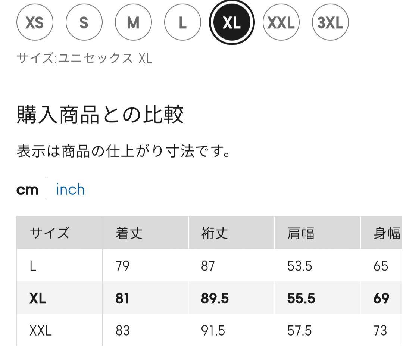
Task: Choose the S size option
Action: (84, 23)
